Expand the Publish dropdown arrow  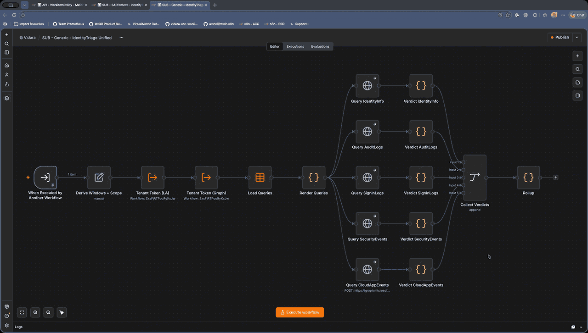point(577,38)
